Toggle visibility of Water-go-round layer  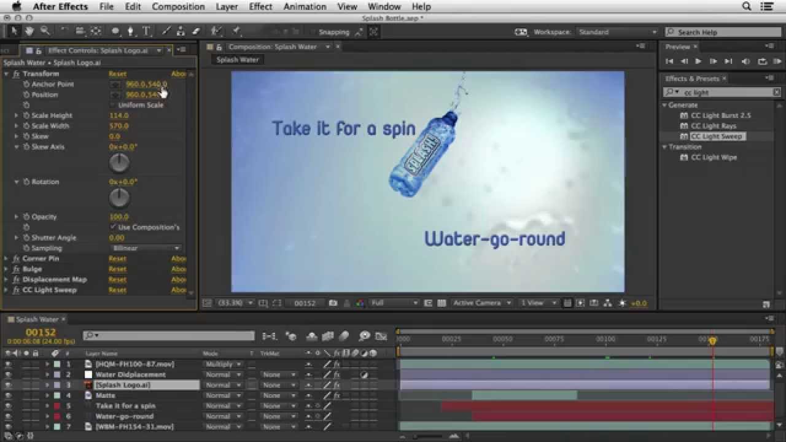[8, 416]
